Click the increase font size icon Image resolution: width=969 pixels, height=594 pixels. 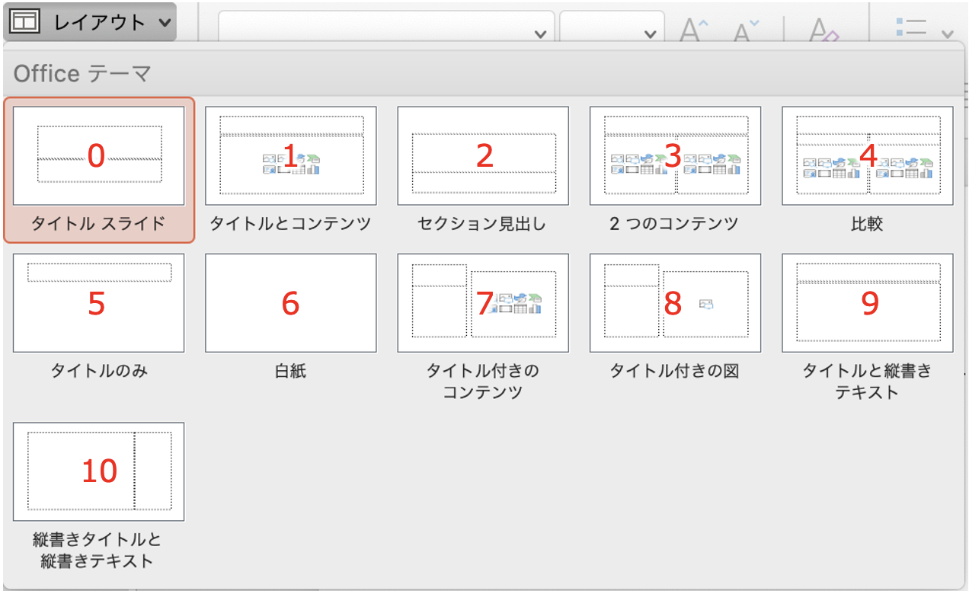693,31
